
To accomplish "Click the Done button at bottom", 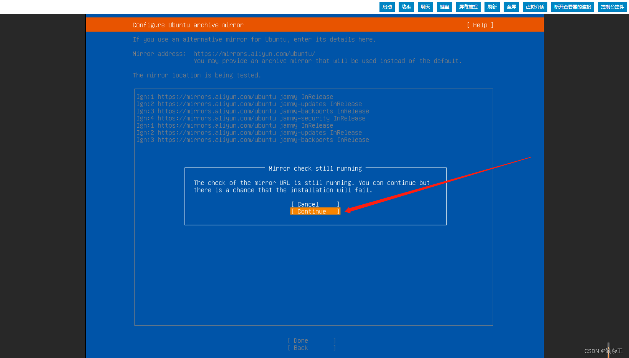I will [x=312, y=341].
